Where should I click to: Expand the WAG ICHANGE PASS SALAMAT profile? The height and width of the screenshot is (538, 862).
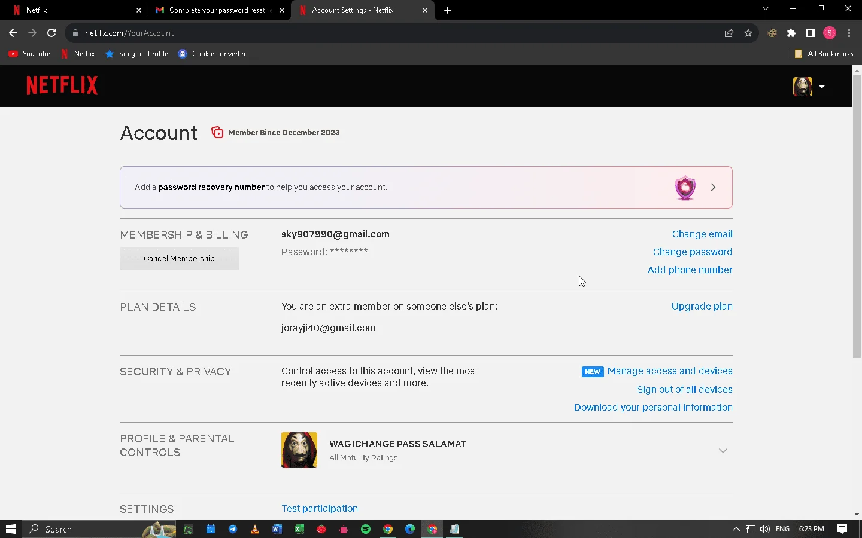tap(723, 450)
